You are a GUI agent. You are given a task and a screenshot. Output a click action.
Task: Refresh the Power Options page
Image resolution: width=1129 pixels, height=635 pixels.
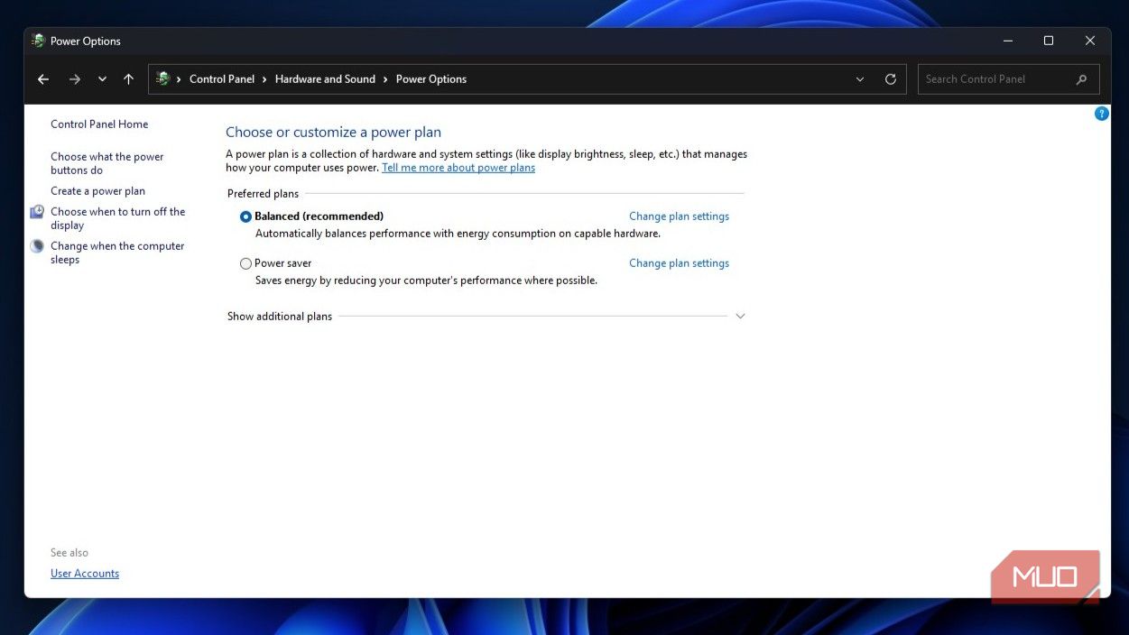click(x=891, y=79)
